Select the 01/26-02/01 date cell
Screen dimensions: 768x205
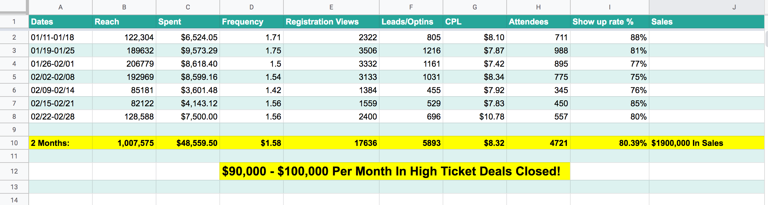click(61, 64)
